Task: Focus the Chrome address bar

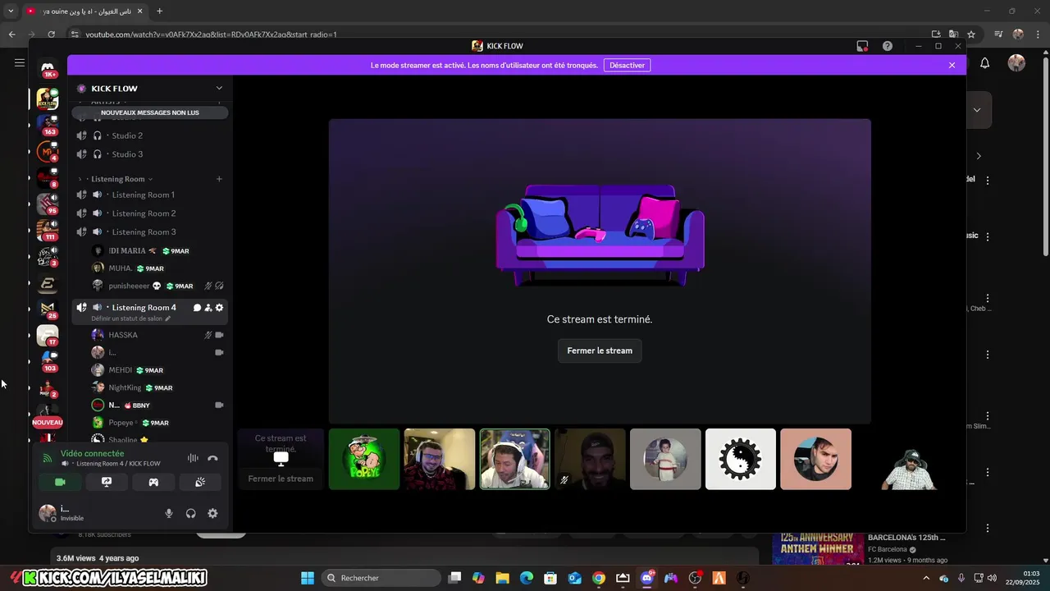Action: coord(492,34)
